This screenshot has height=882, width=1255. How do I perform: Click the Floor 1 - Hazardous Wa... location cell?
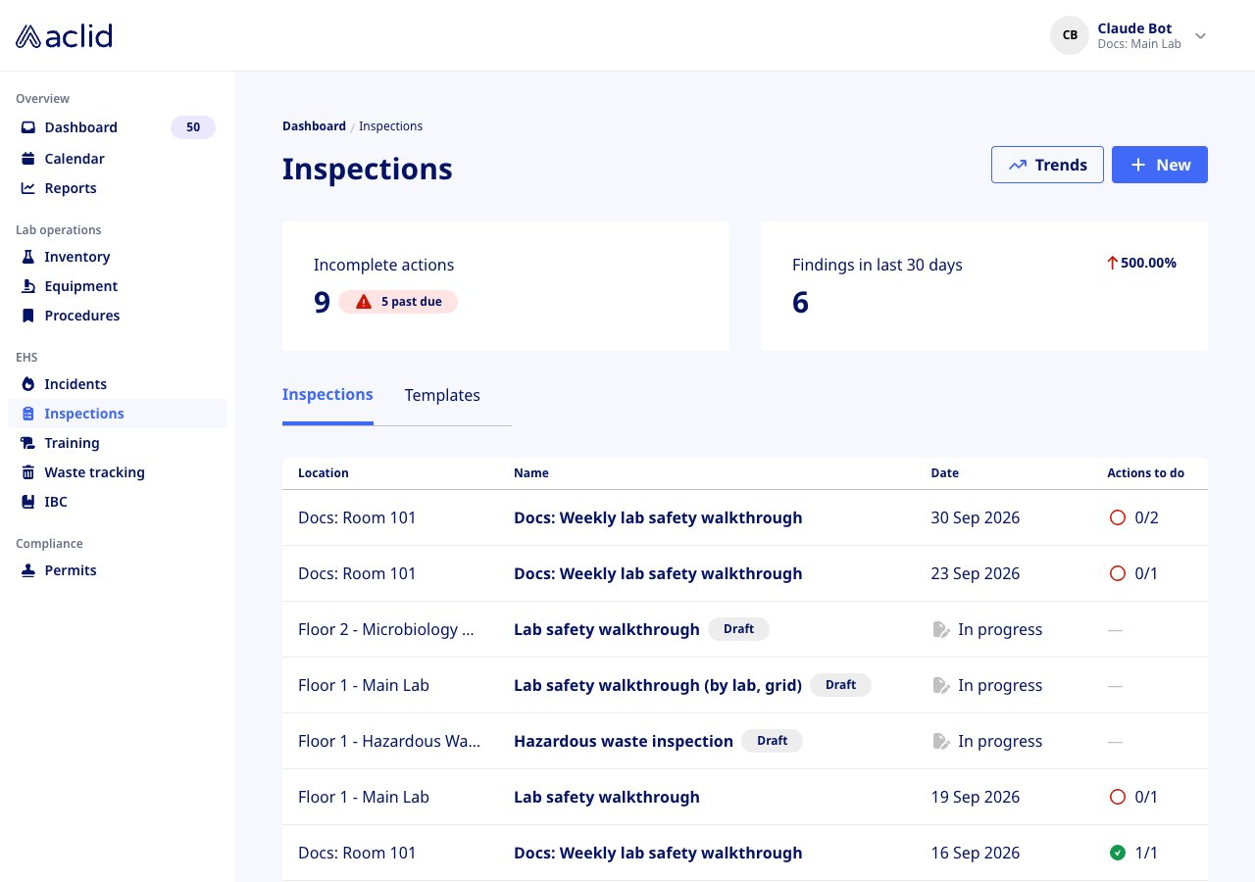[389, 741]
